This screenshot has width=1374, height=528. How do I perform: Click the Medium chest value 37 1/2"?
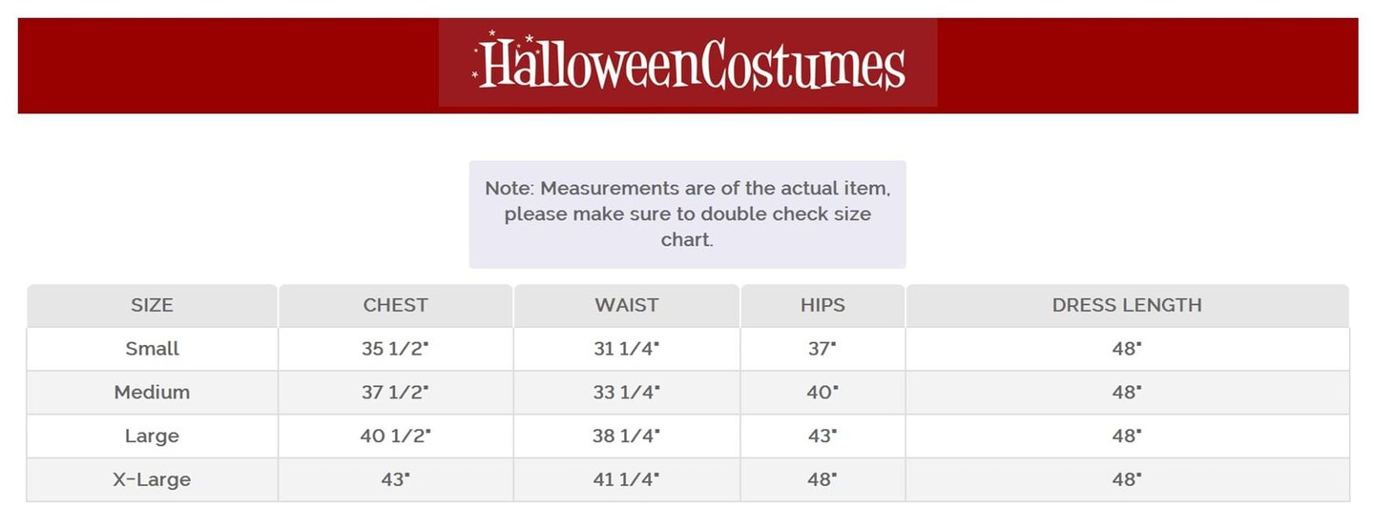point(395,393)
